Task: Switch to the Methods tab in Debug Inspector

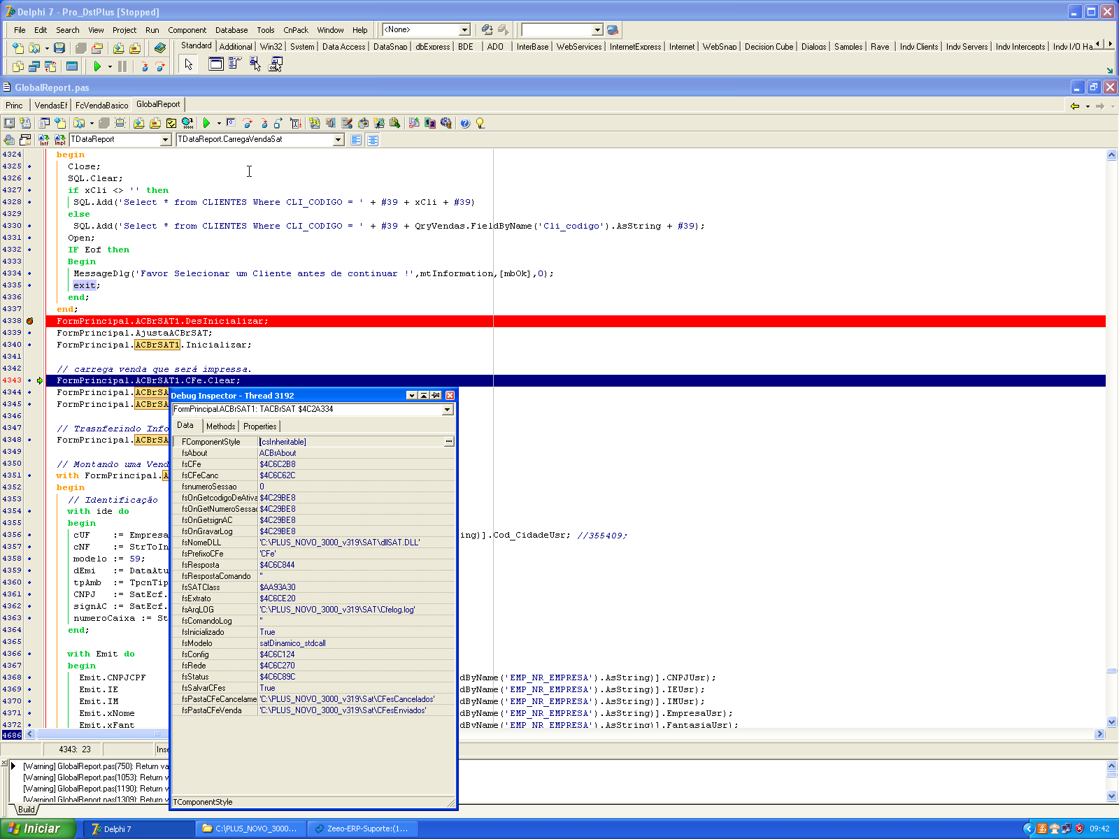Action: click(x=220, y=426)
